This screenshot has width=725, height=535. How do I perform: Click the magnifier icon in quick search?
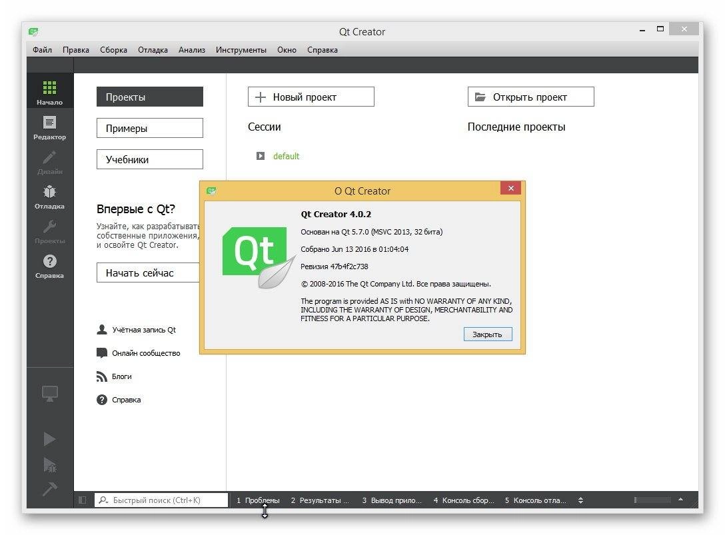(103, 500)
